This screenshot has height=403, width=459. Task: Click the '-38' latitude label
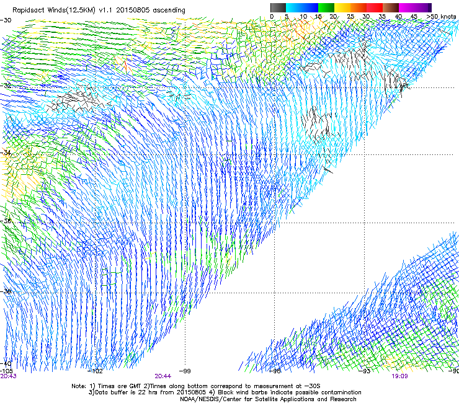(6, 291)
